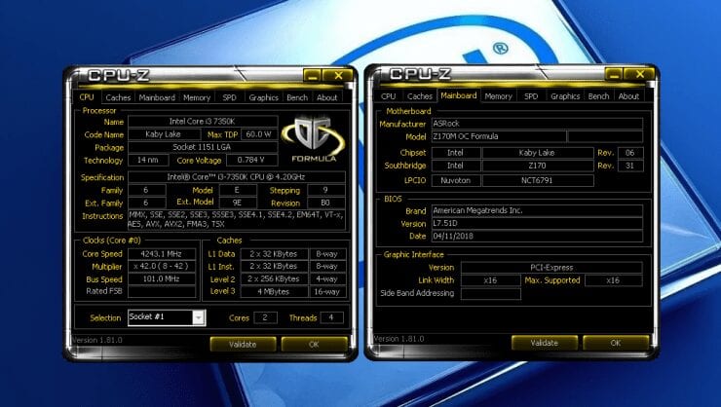Click Multiplier value x 42.0 ( 8 - 42 )
The width and height of the screenshot is (721, 407).
point(162,267)
